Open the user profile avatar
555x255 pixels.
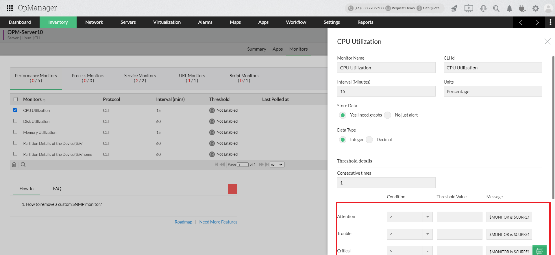pyautogui.click(x=548, y=8)
